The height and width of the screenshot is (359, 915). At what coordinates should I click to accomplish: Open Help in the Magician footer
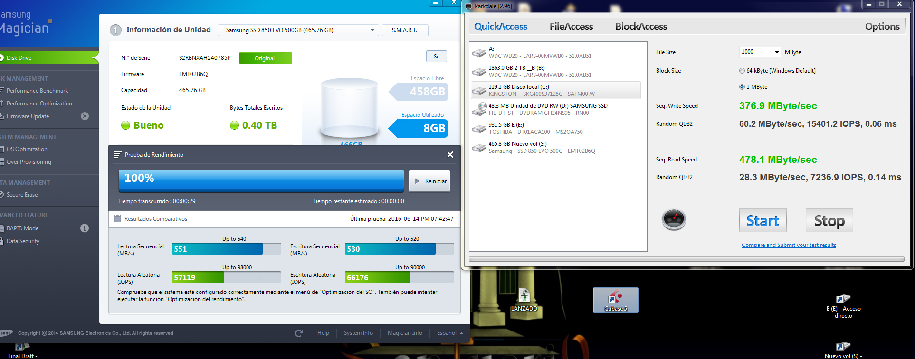323,333
